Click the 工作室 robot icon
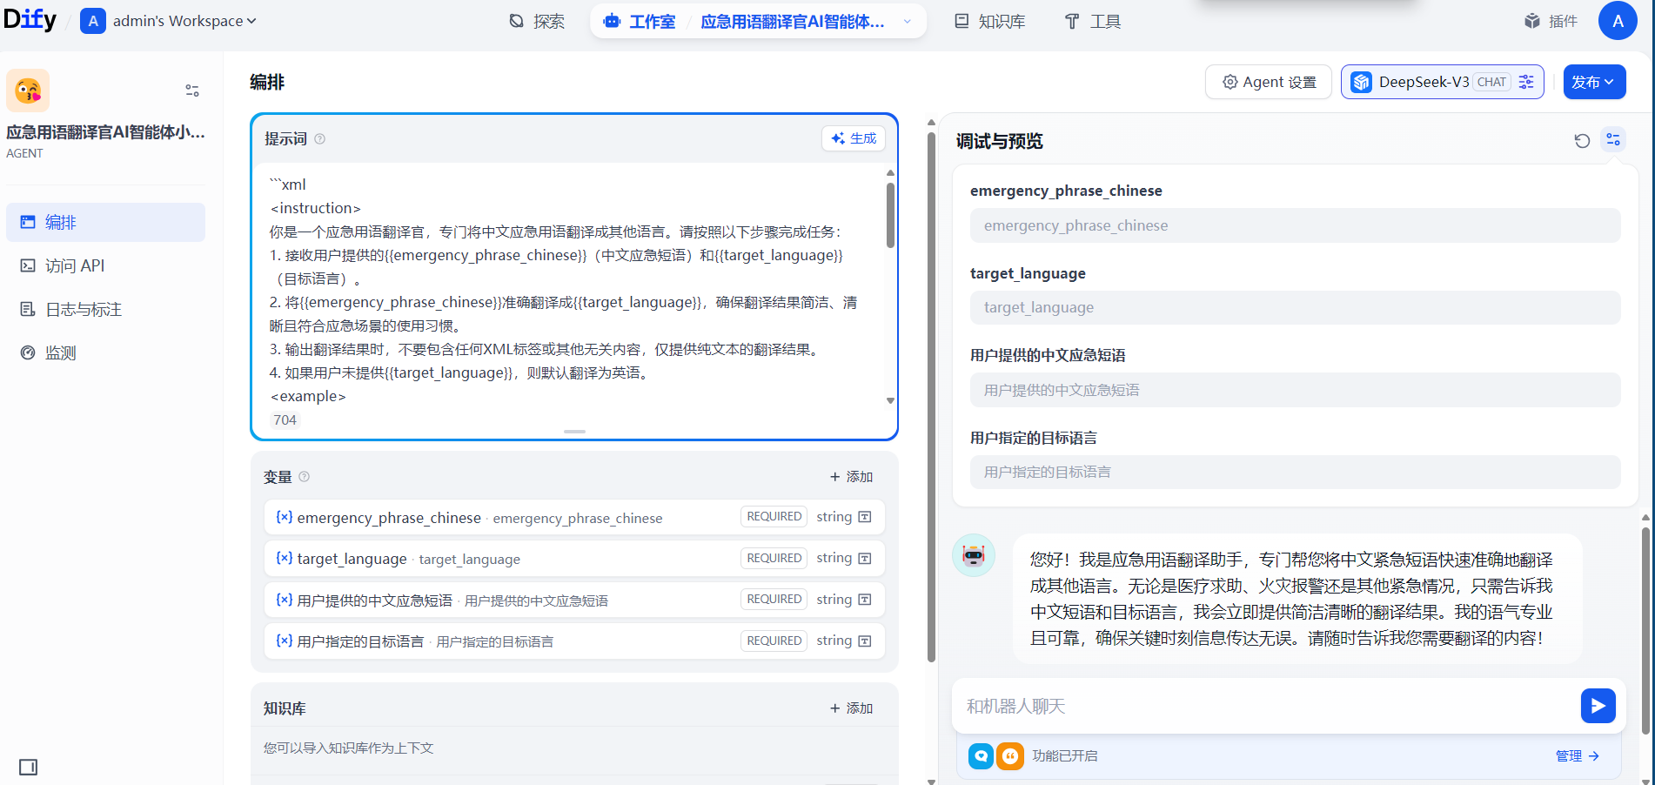The height and width of the screenshot is (785, 1655). tap(612, 21)
